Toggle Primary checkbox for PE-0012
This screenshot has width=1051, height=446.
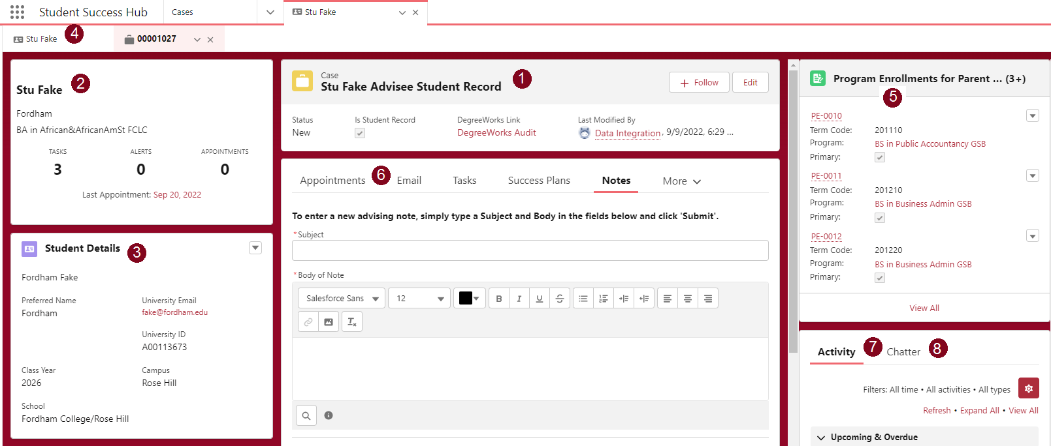click(880, 278)
